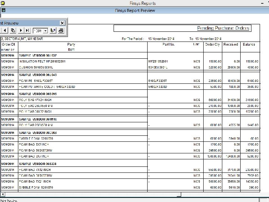This screenshot has height=202, width=269.
Task: Click the Balance column header
Action: [249, 44]
